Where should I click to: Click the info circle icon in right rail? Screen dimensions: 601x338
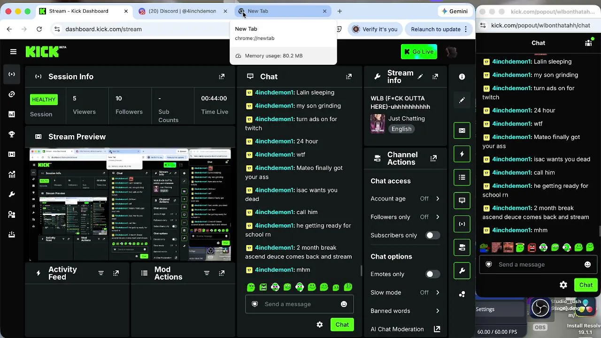tap(462, 77)
